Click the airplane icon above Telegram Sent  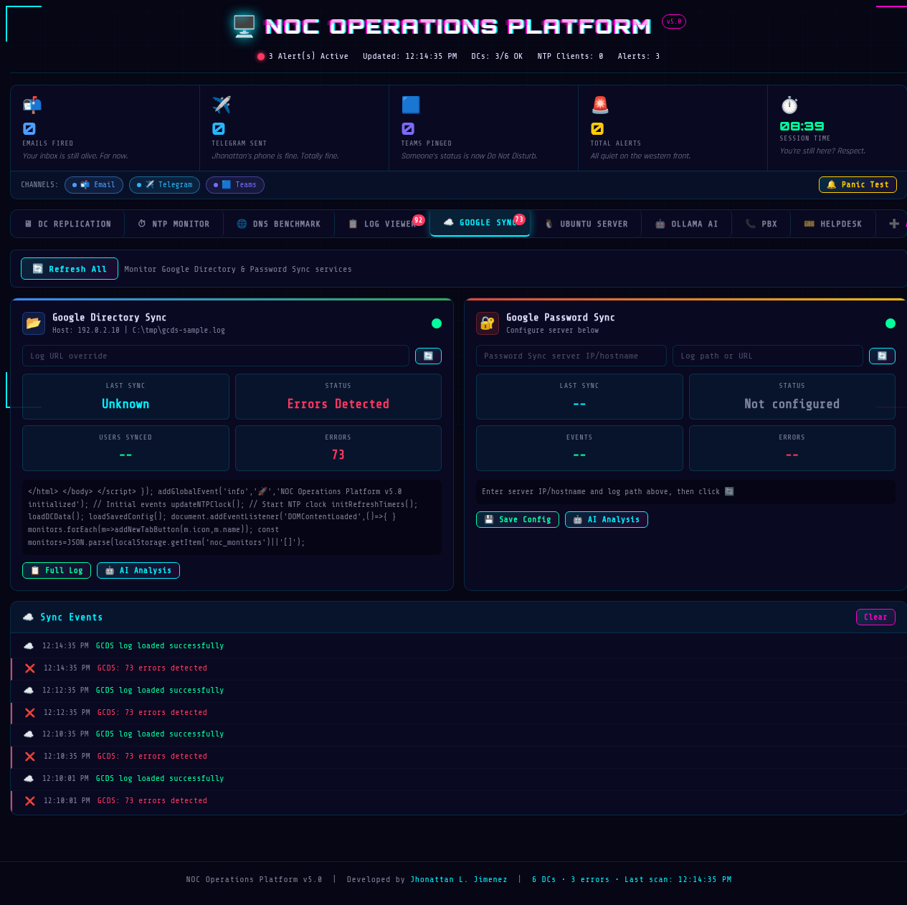tap(222, 105)
